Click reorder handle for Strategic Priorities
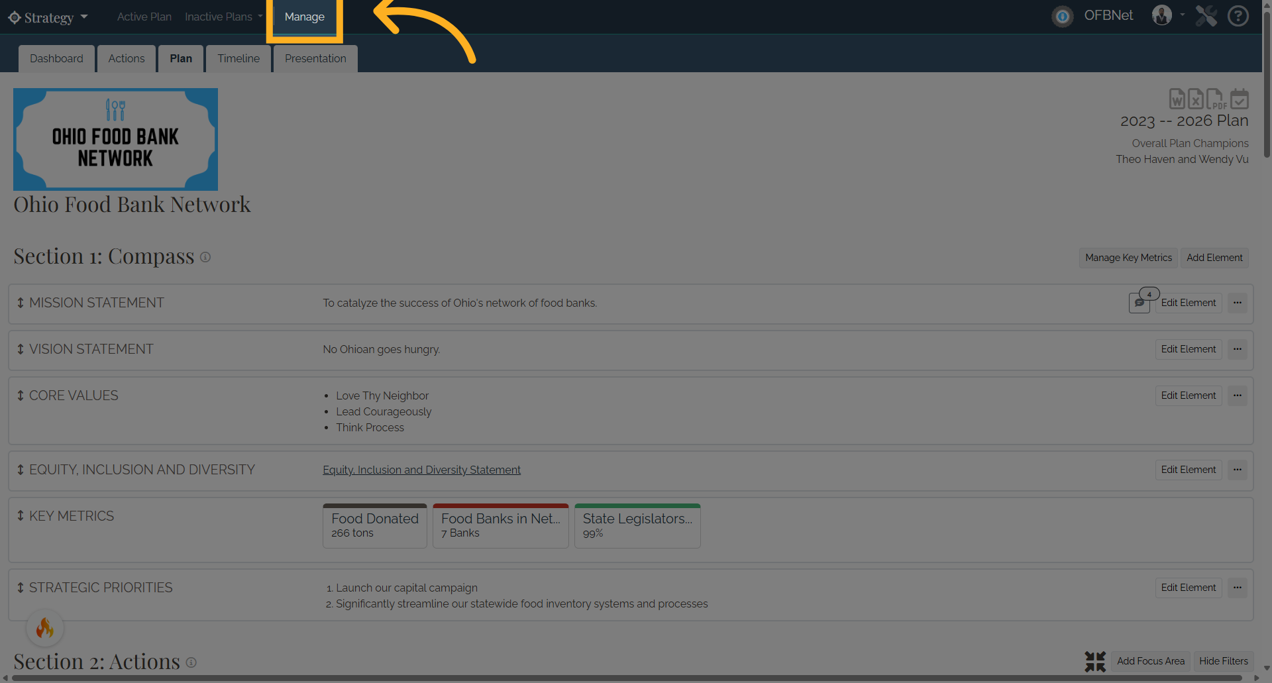Viewport: 1272px width, 683px height. 21,588
